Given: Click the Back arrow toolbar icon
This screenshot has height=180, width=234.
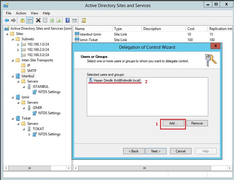Looking at the screenshot, I should pos(7,20).
